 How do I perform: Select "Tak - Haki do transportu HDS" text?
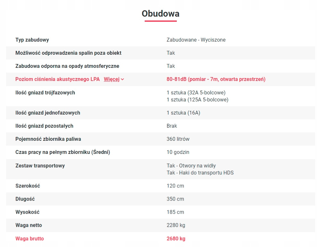[x=200, y=173]
